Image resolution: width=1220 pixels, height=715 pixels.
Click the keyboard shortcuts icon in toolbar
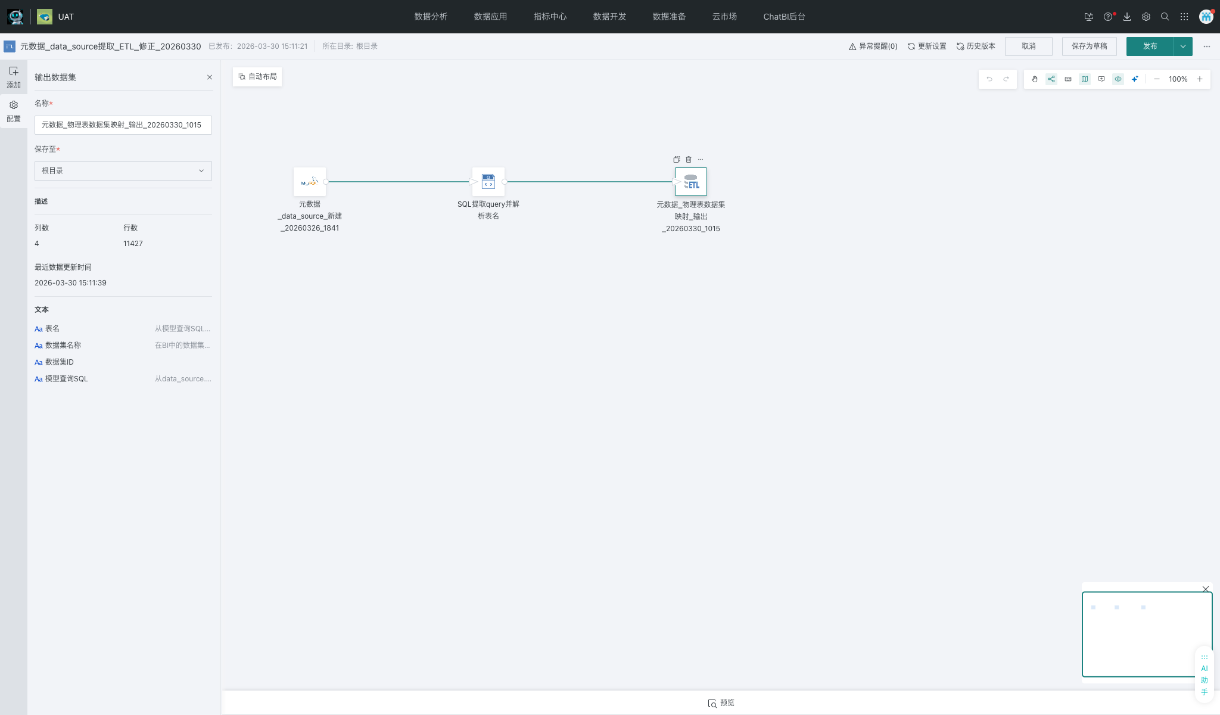pyautogui.click(x=1068, y=79)
